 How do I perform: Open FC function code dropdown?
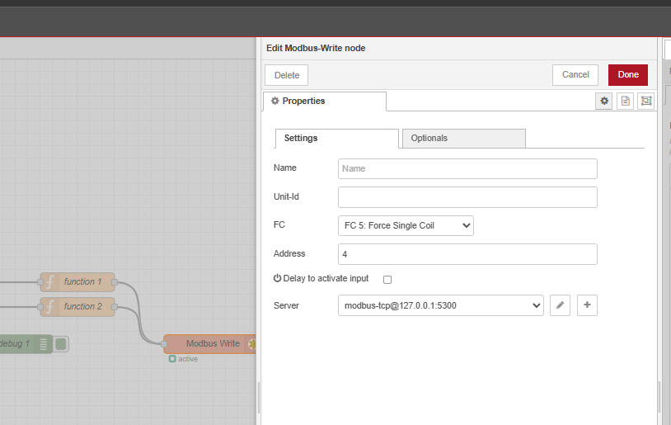click(x=406, y=226)
